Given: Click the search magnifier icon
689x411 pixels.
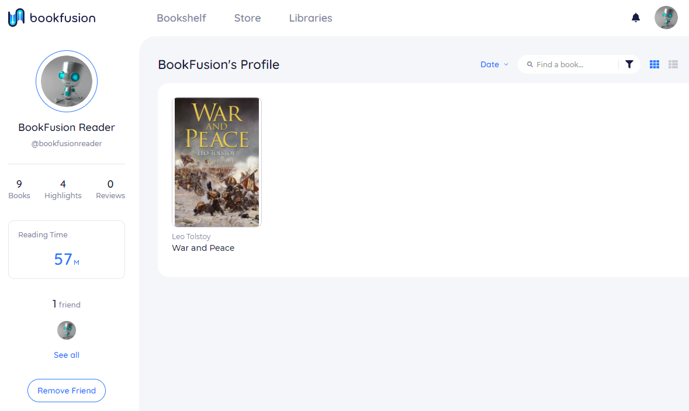Looking at the screenshot, I should [530, 64].
